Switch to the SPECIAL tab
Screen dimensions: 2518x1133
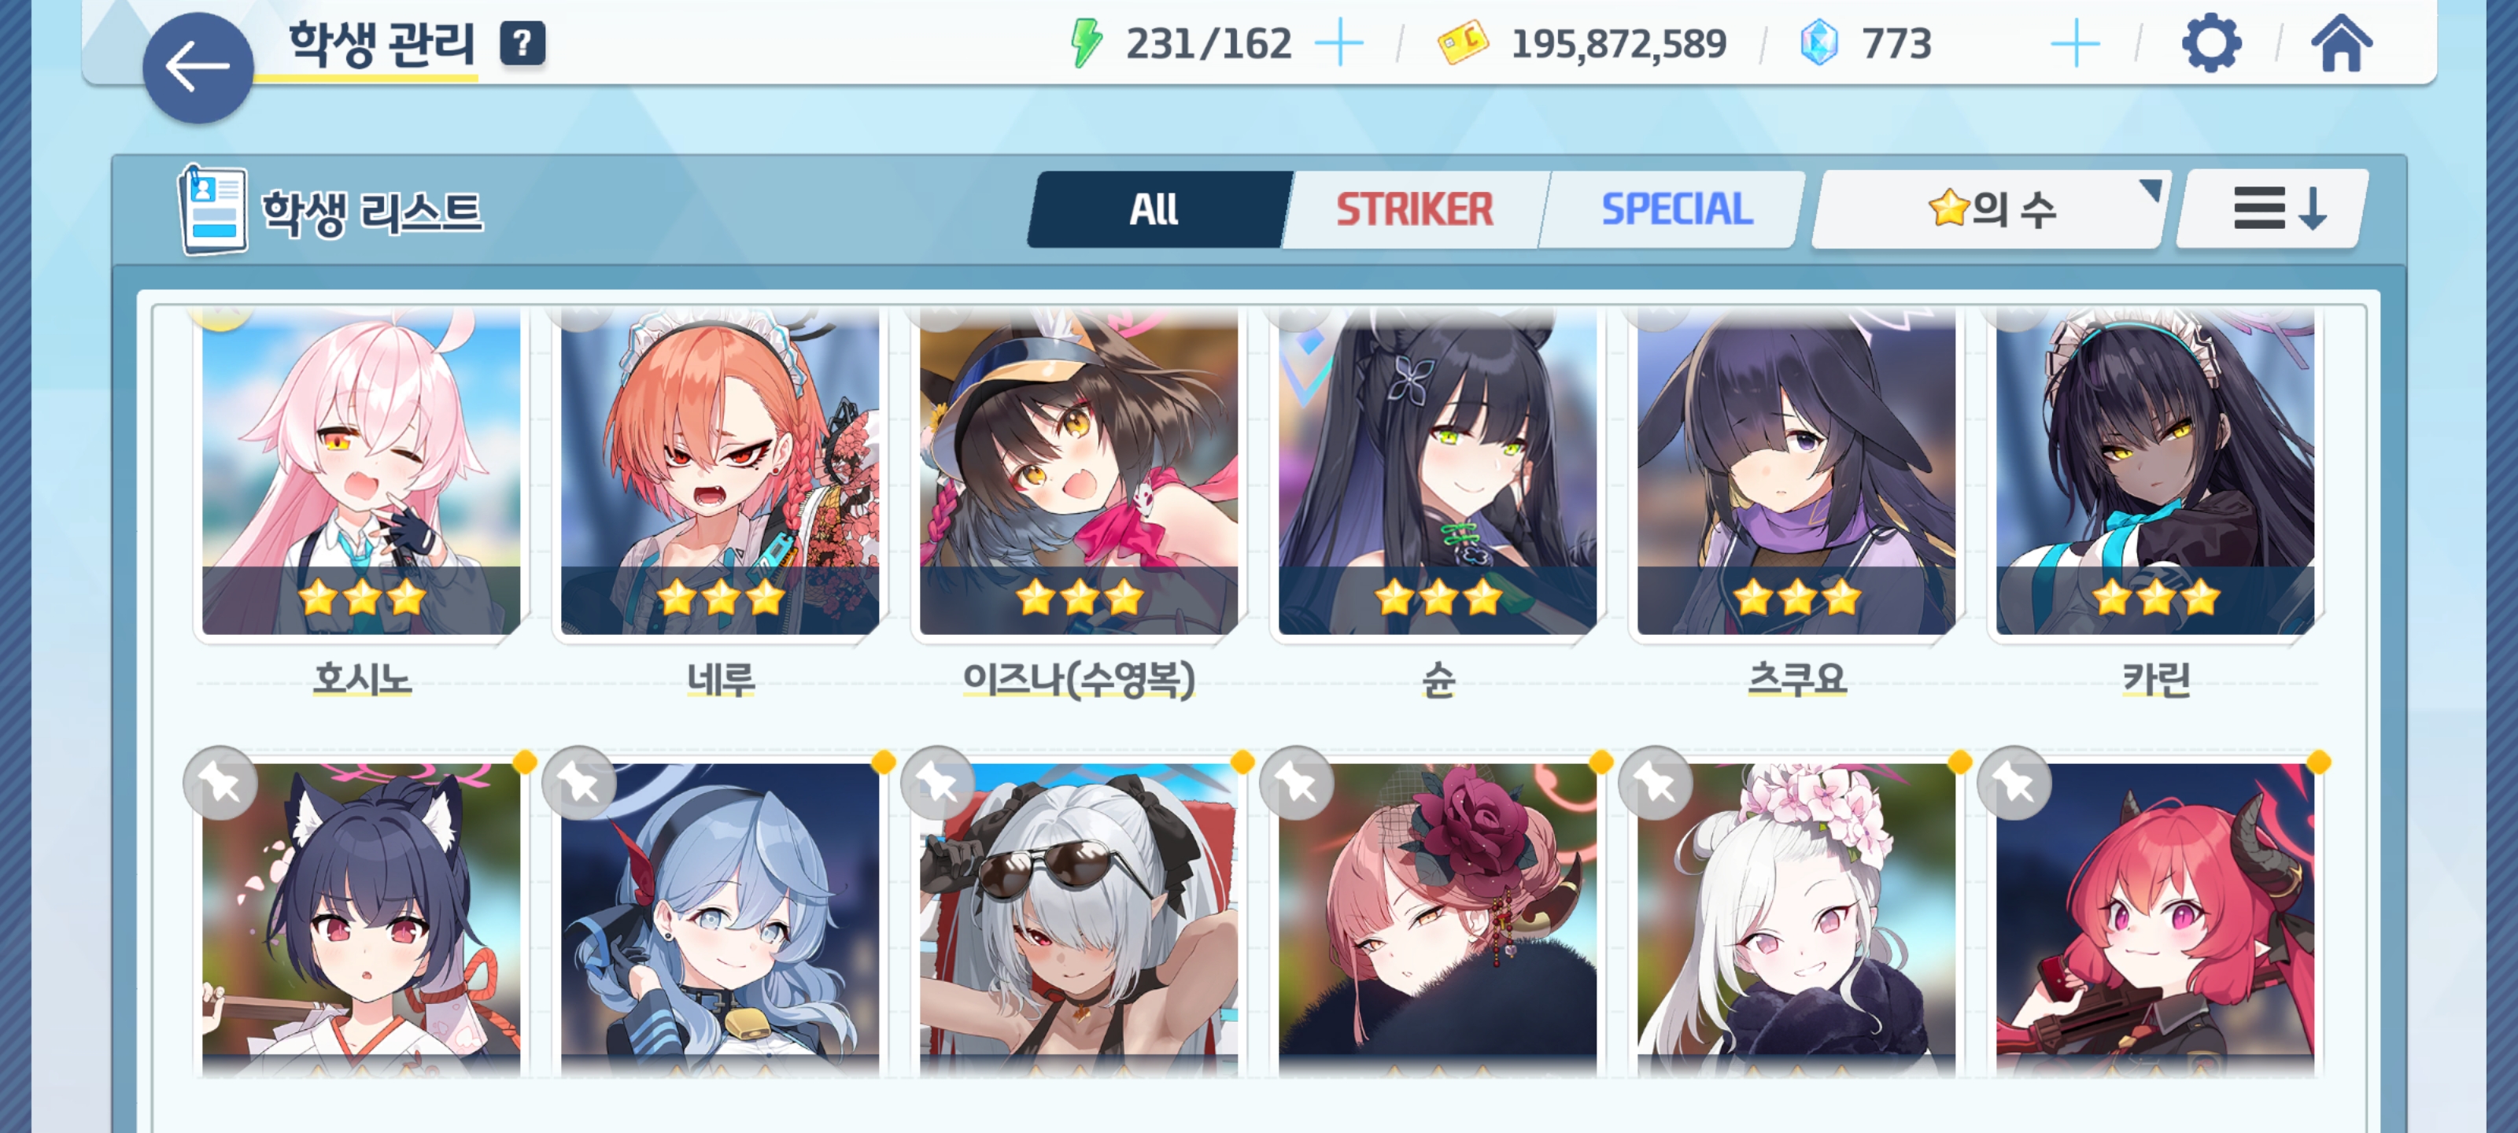tap(1675, 209)
